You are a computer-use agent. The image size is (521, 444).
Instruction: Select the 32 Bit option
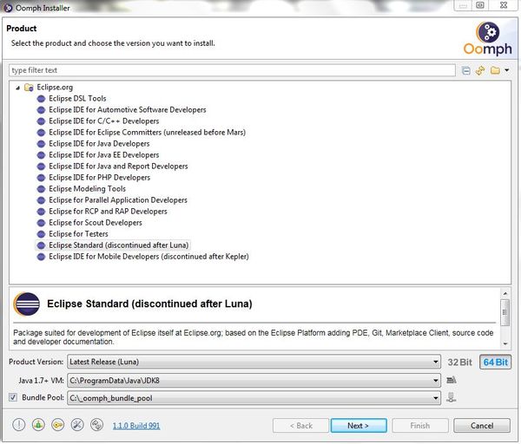click(459, 362)
